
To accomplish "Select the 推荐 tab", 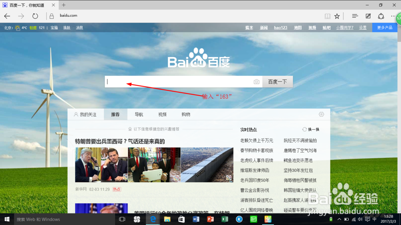I will [x=115, y=114].
